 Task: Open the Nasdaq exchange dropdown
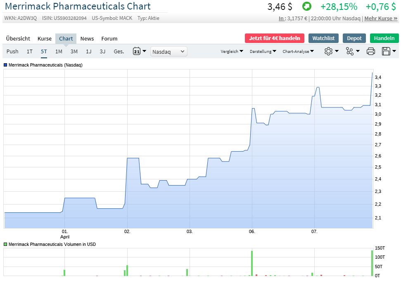[168, 51]
